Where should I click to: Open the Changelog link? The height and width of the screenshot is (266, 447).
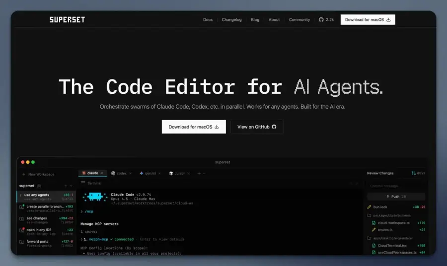pyautogui.click(x=231, y=20)
